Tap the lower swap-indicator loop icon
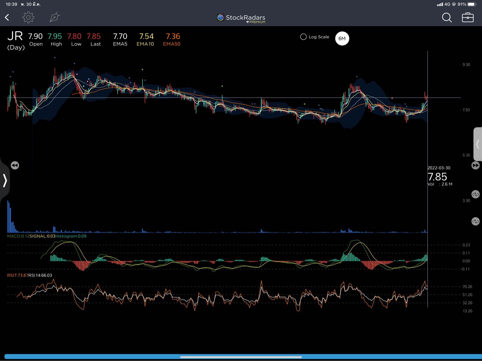 (x=475, y=221)
